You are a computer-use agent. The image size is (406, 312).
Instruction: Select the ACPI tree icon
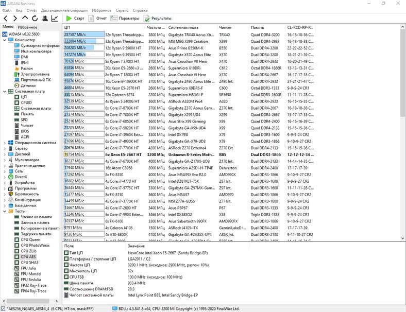pyautogui.click(x=17, y=137)
